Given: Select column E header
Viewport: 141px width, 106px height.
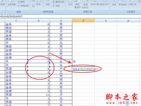Looking at the screenshot, I should pyautogui.click(x=61, y=21).
